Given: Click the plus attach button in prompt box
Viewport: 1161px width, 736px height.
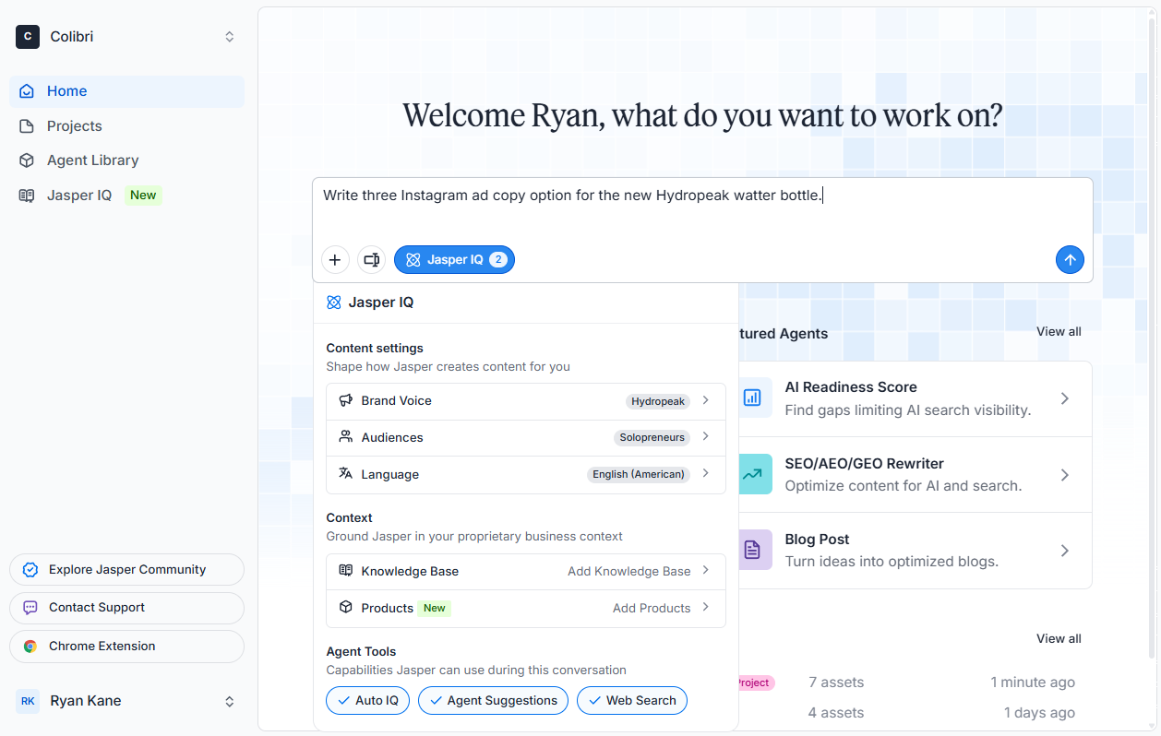Looking at the screenshot, I should [335, 260].
